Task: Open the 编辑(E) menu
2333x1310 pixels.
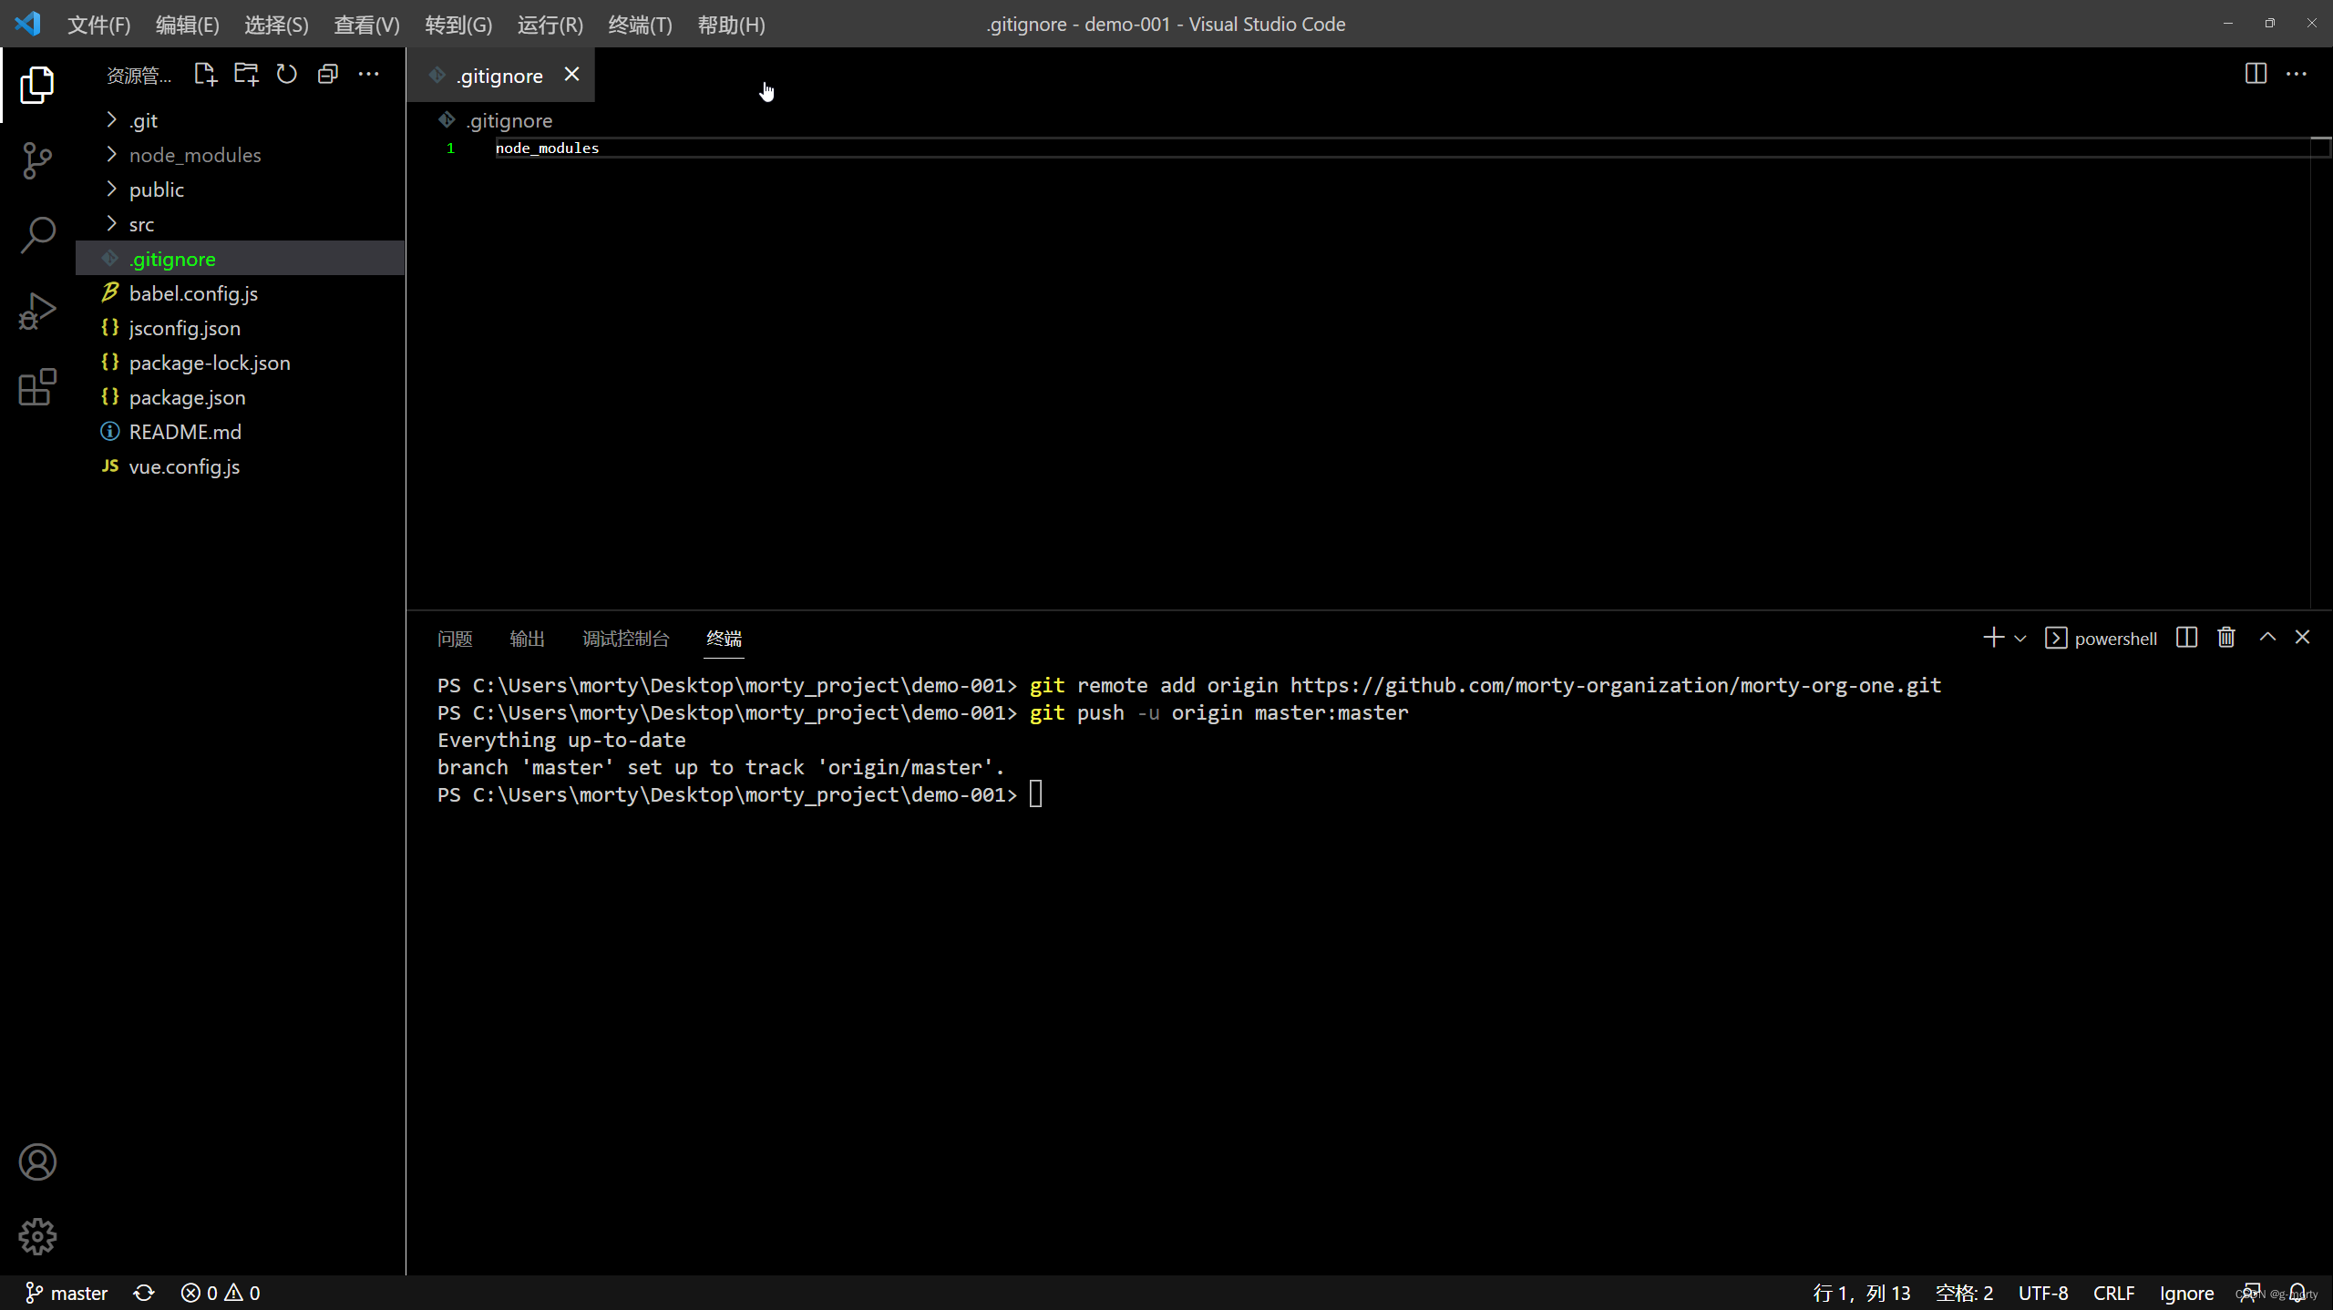Action: pyautogui.click(x=187, y=25)
